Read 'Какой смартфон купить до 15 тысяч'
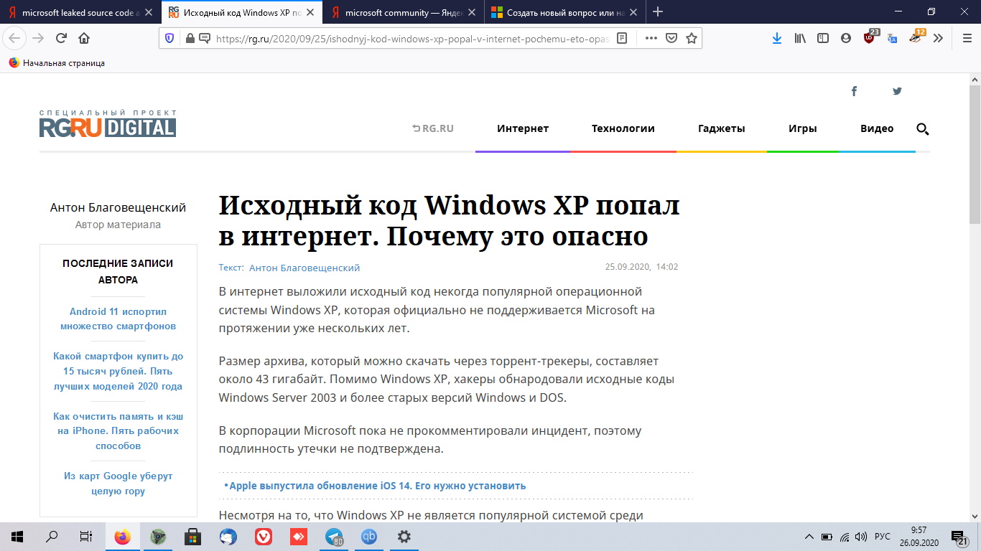This screenshot has width=981, height=551. (x=118, y=371)
